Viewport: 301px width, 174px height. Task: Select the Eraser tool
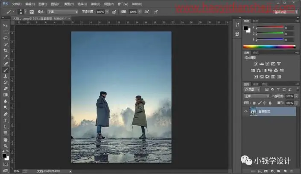6,89
